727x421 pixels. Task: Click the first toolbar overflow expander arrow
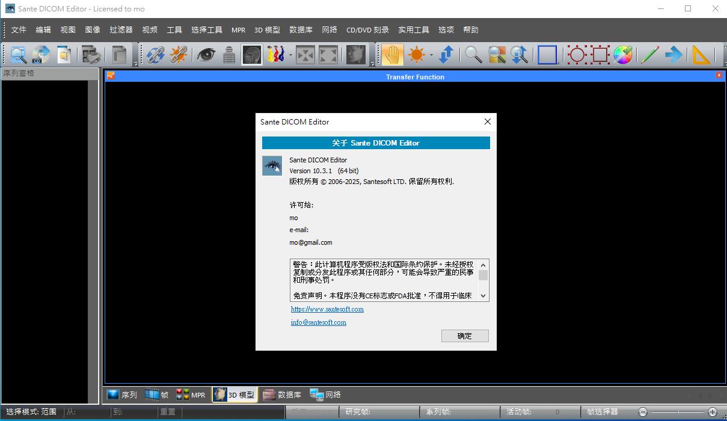click(x=135, y=63)
